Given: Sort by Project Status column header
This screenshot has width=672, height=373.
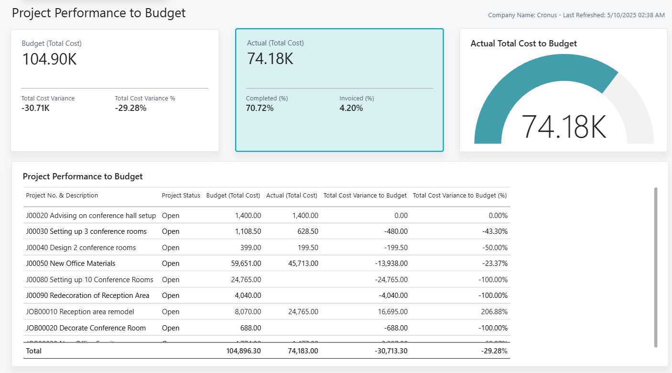Looking at the screenshot, I should [x=181, y=196].
